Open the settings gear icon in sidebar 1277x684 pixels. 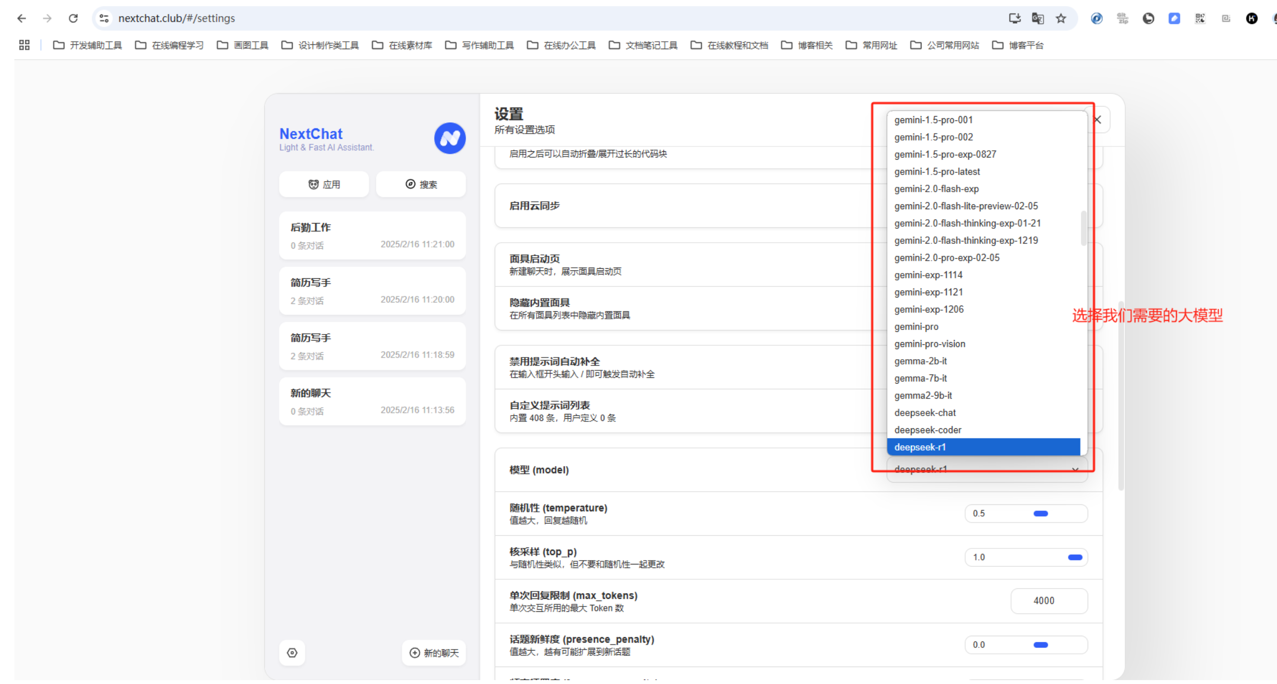[x=292, y=652]
